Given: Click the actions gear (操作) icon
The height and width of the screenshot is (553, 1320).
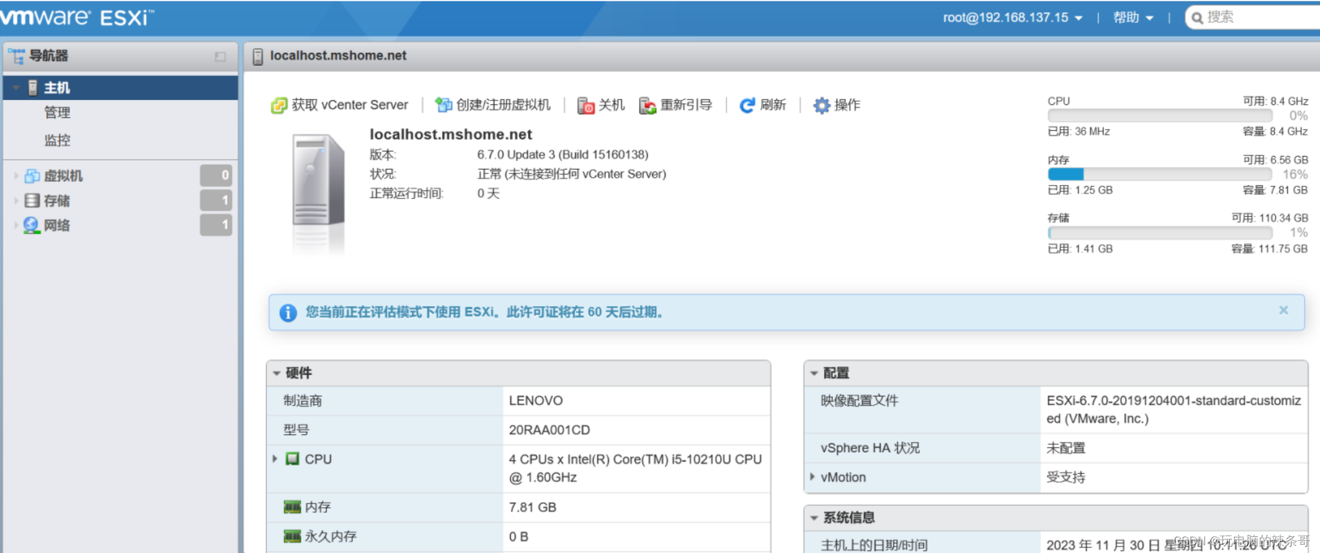Looking at the screenshot, I should tap(821, 105).
